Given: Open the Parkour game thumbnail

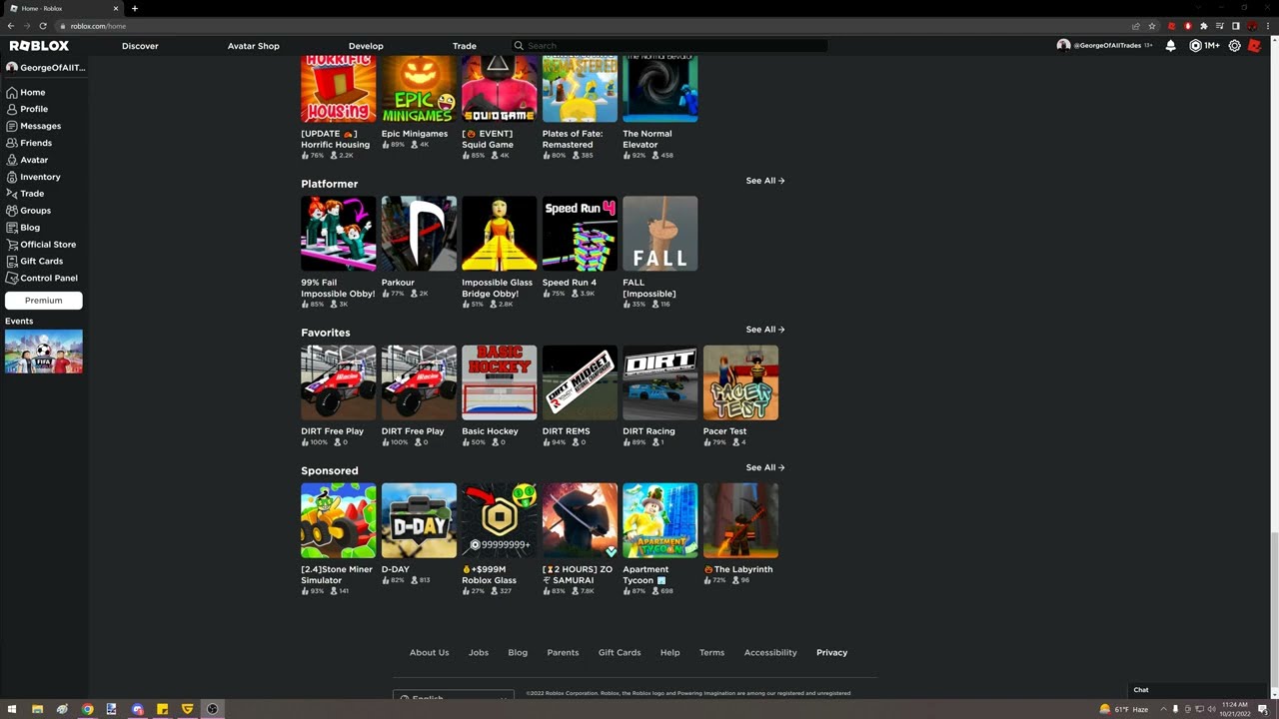Looking at the screenshot, I should coord(419,234).
